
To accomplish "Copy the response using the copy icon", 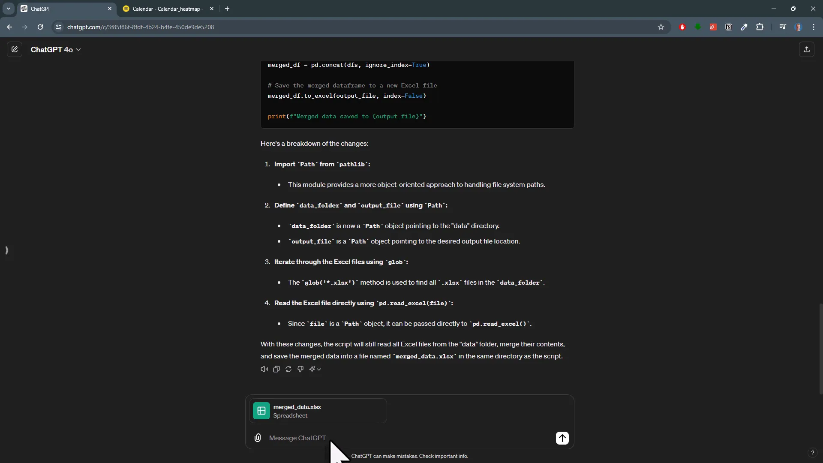I will click(x=276, y=369).
